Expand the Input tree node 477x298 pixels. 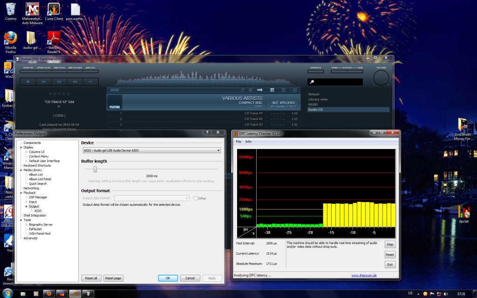[27, 202]
